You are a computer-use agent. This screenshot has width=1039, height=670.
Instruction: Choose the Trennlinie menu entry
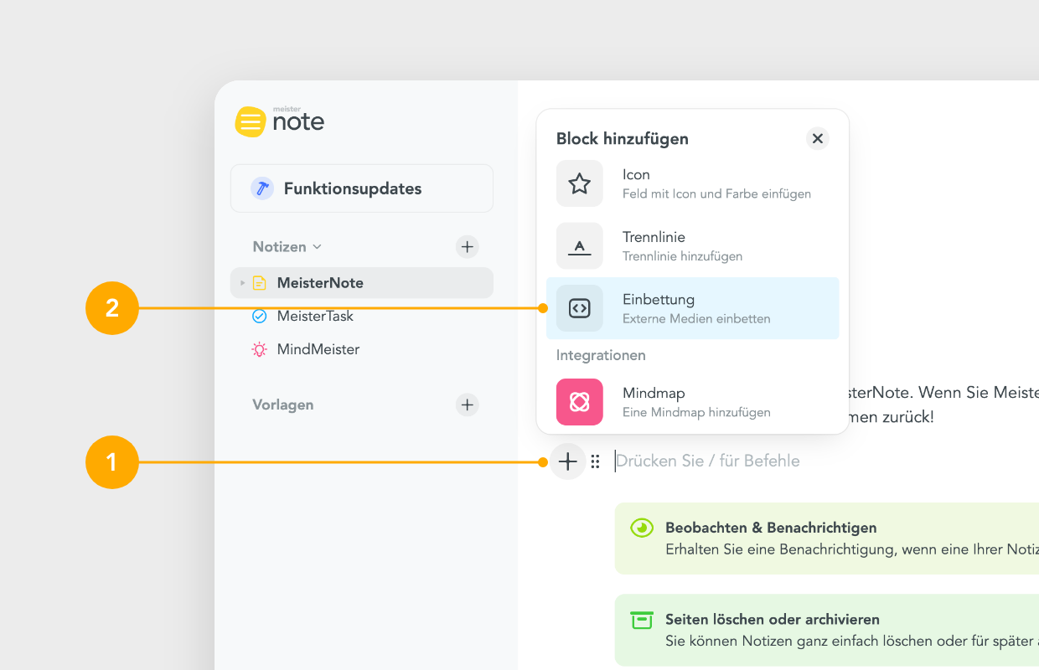point(692,245)
